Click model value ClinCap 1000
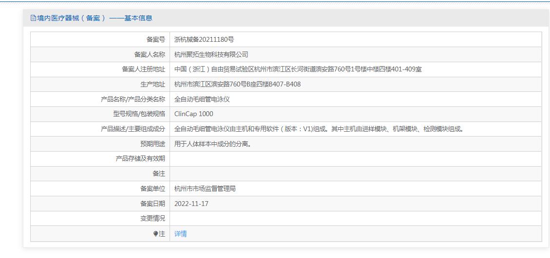The image size is (550, 258). click(x=193, y=114)
